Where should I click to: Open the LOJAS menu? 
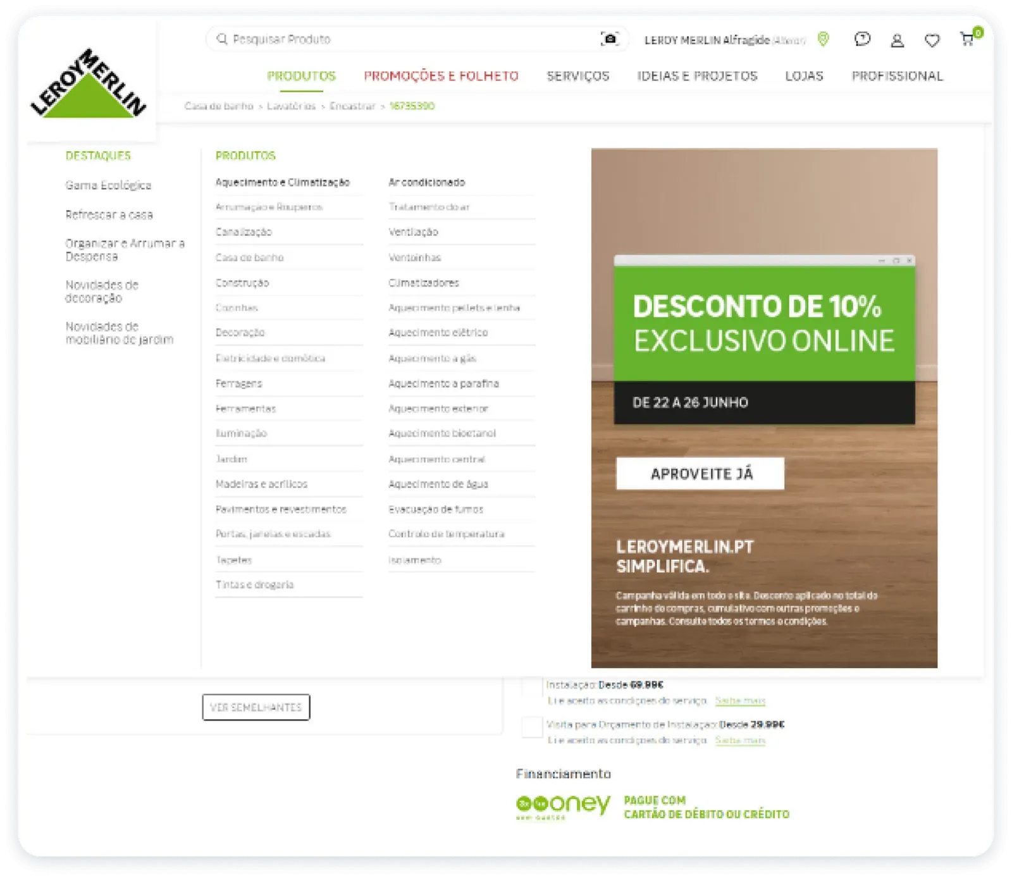coord(804,76)
